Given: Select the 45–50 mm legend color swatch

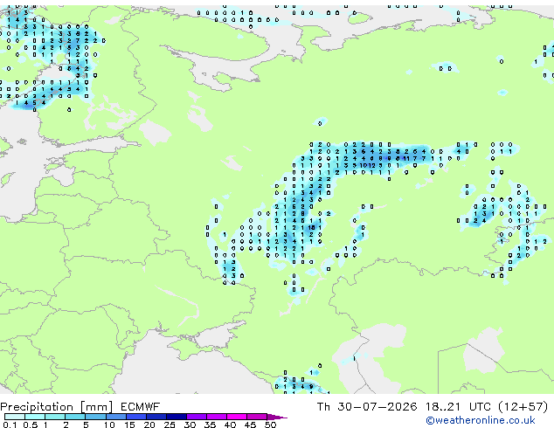Looking at the screenshot, I should tap(257, 417).
